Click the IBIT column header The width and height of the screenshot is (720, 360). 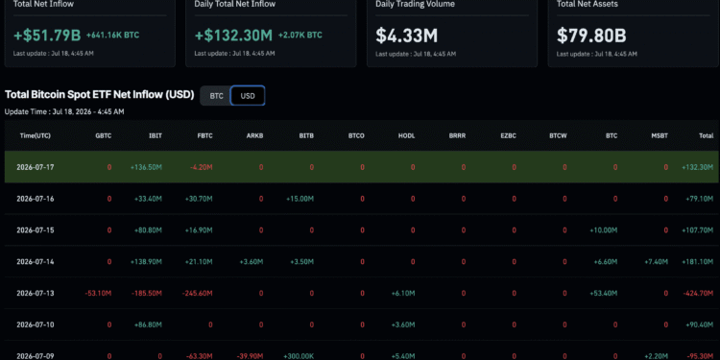(156, 136)
